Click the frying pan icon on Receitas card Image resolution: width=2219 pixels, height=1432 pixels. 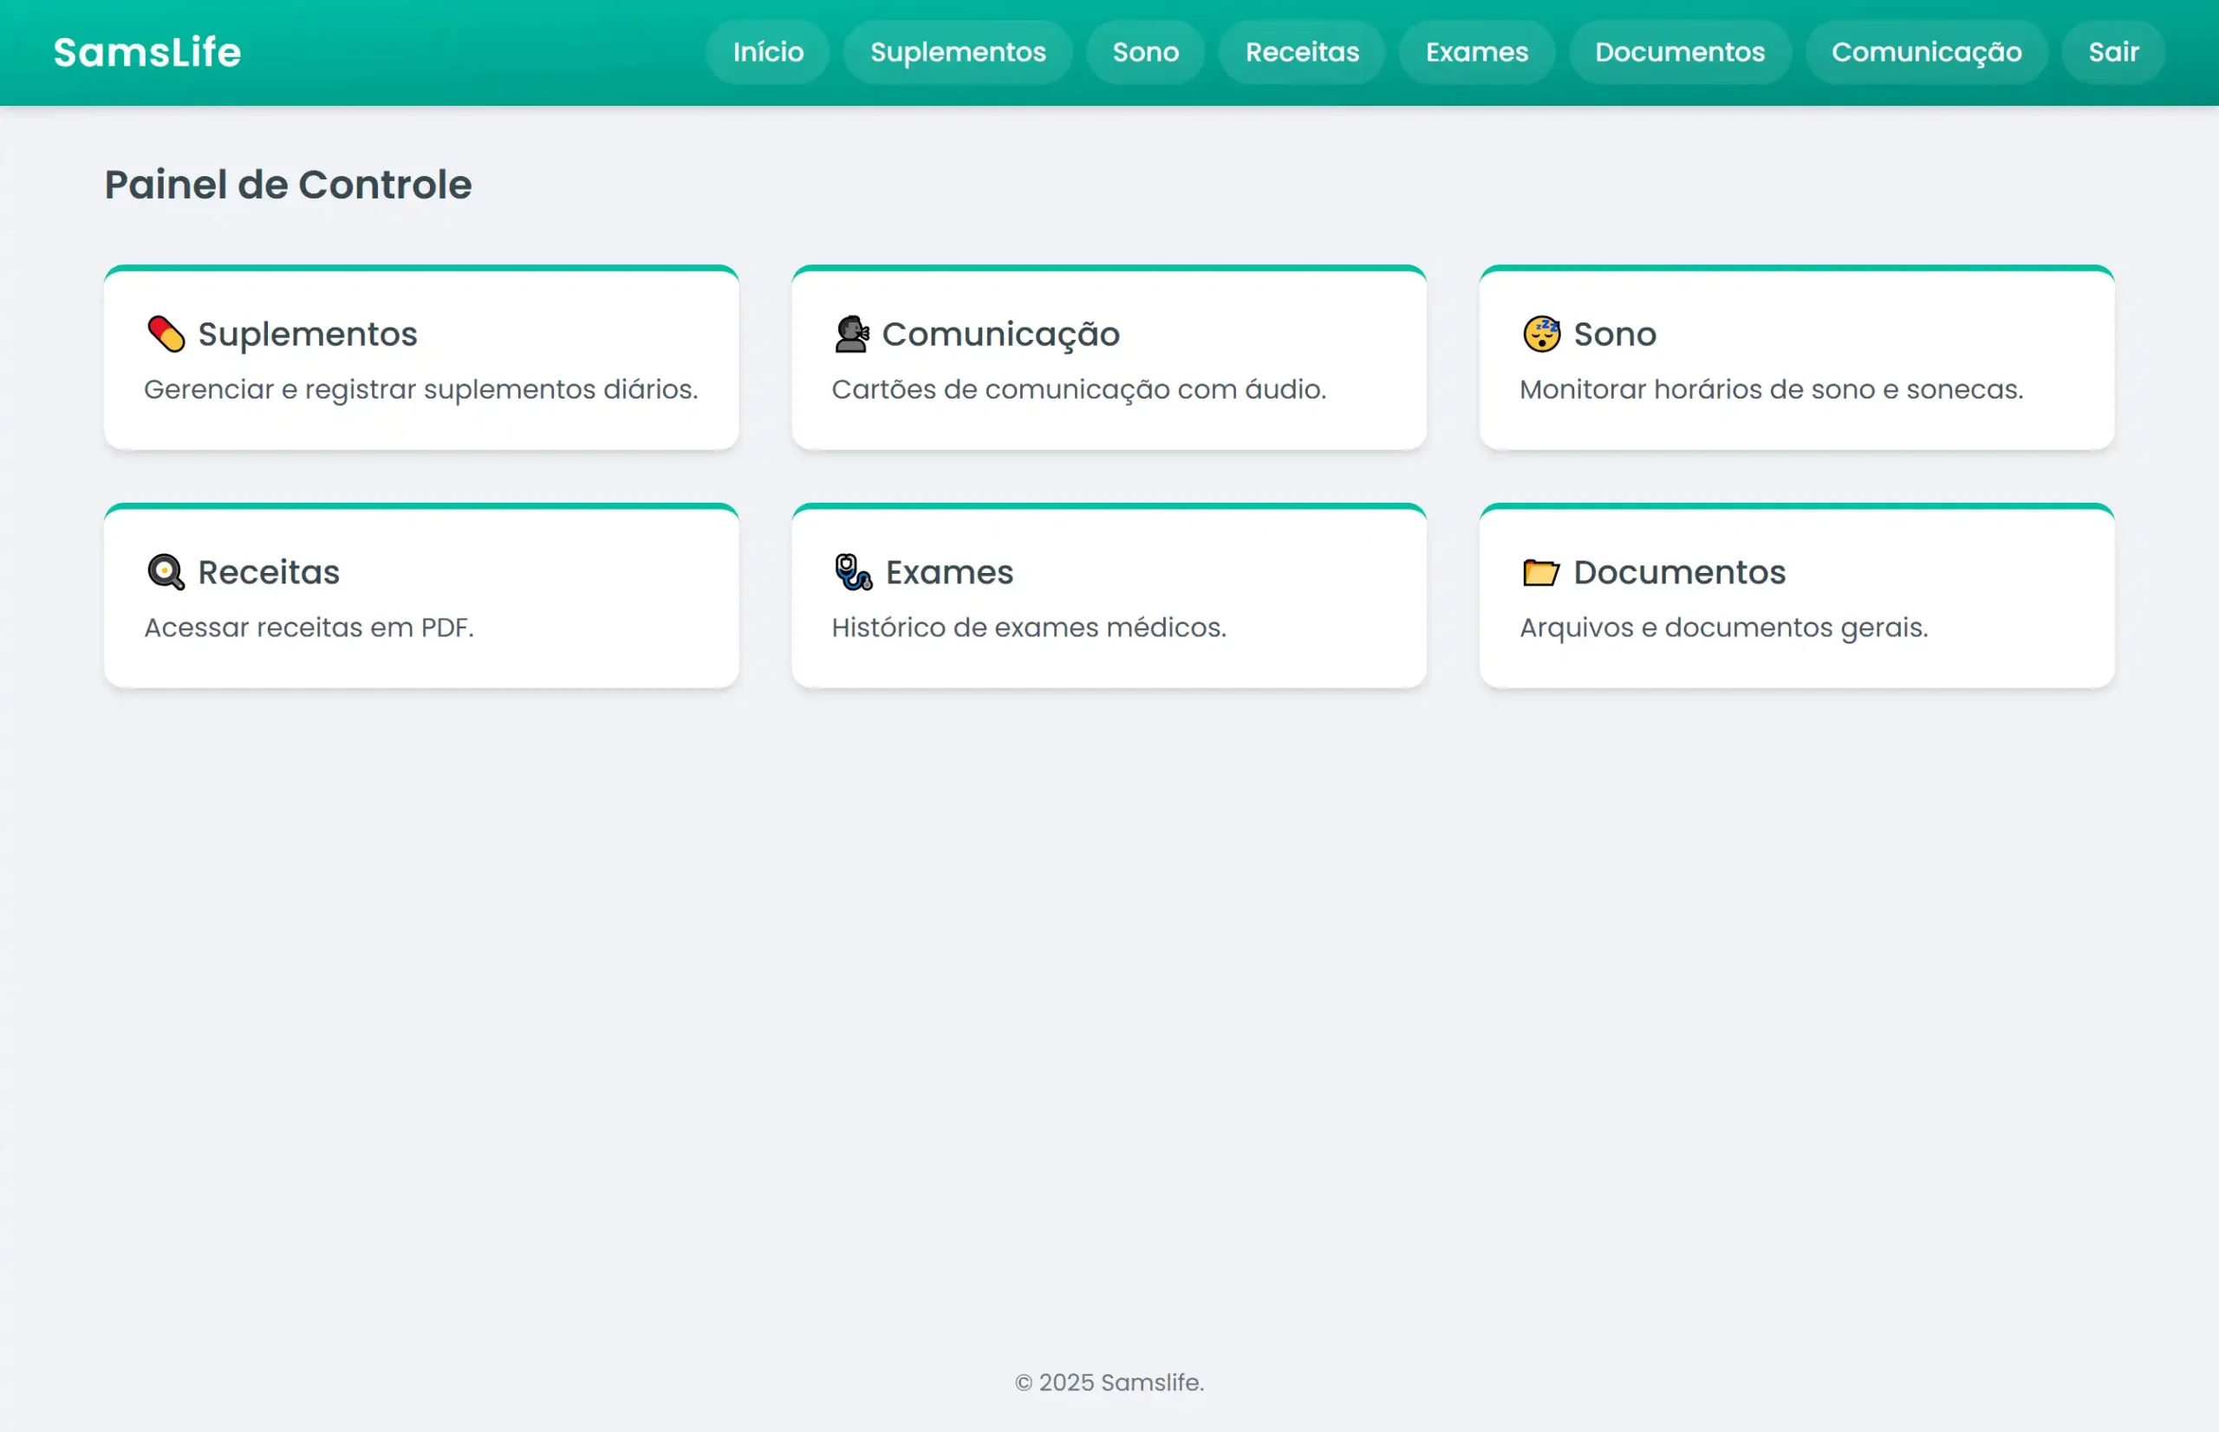tap(166, 572)
